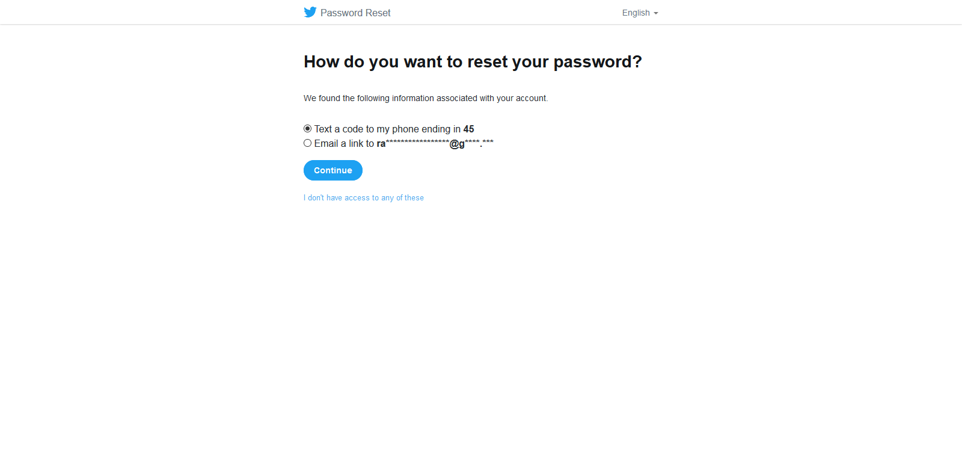Click the word 'English' in the header

coord(636,13)
